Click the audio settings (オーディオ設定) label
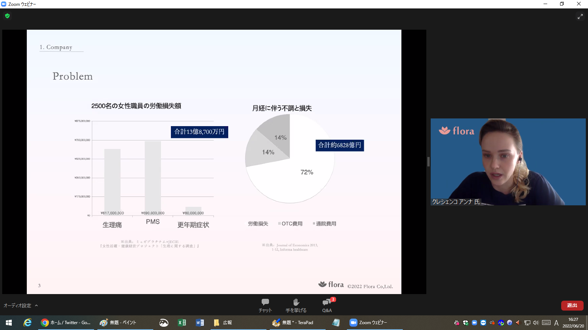588x330 pixels. (x=17, y=305)
